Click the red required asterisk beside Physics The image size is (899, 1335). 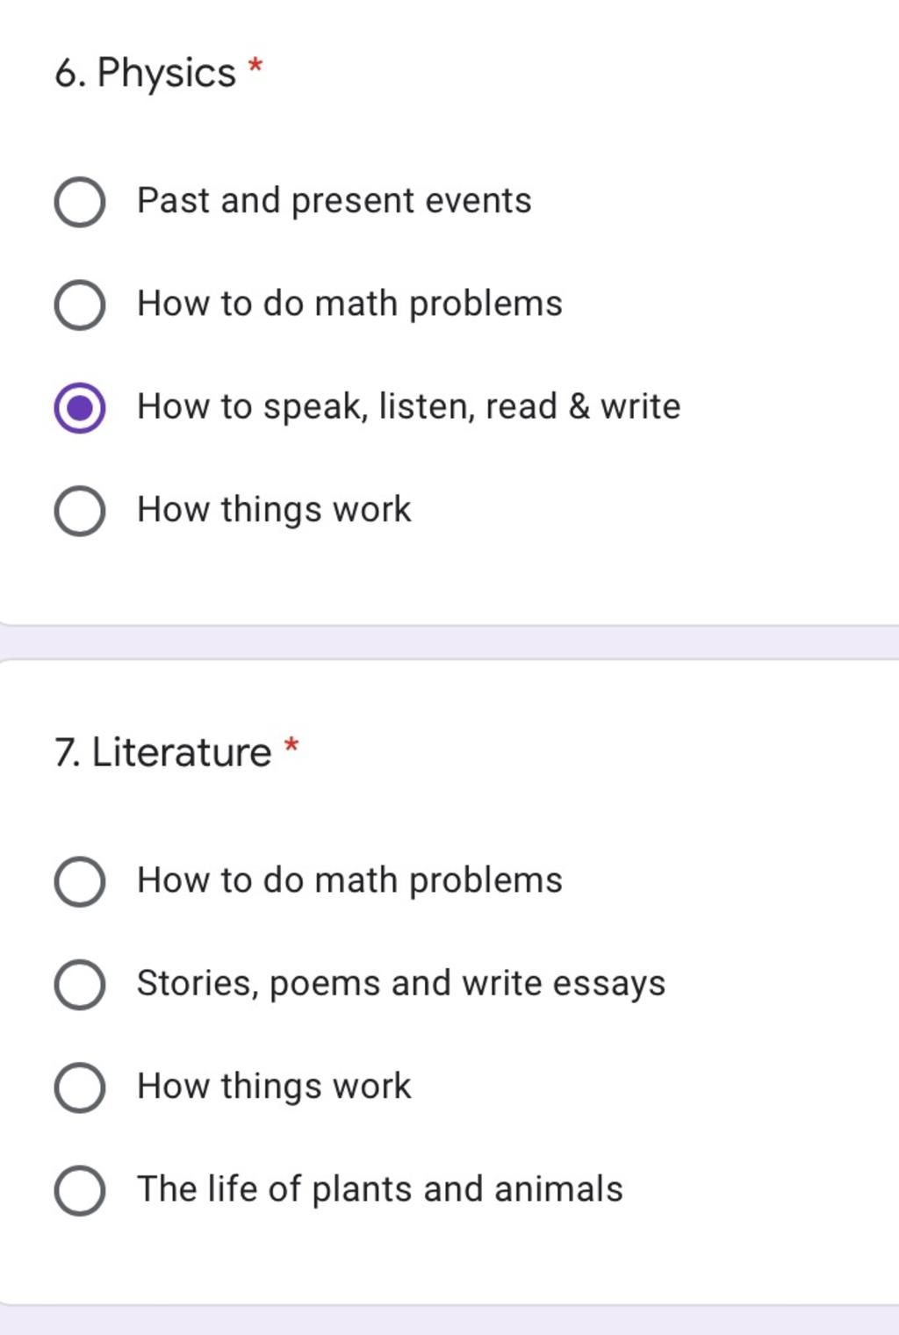click(x=255, y=66)
